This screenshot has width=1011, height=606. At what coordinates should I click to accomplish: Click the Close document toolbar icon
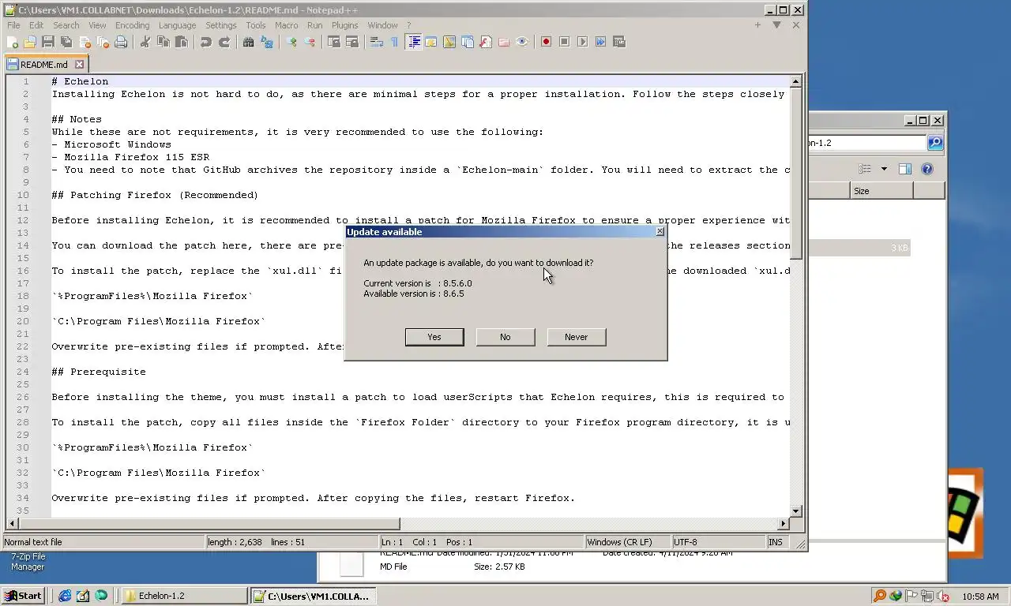(x=85, y=42)
